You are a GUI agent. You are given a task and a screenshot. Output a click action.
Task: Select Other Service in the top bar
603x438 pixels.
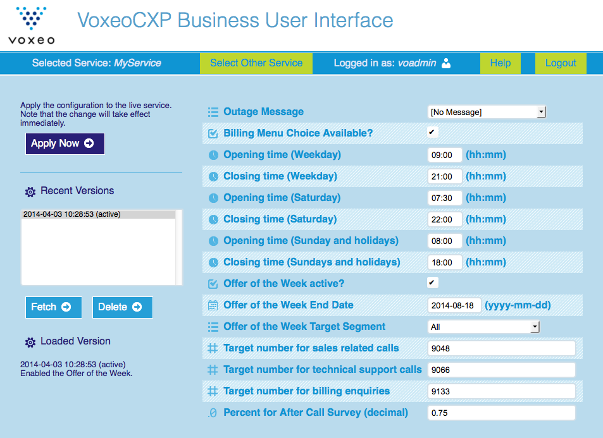point(256,63)
